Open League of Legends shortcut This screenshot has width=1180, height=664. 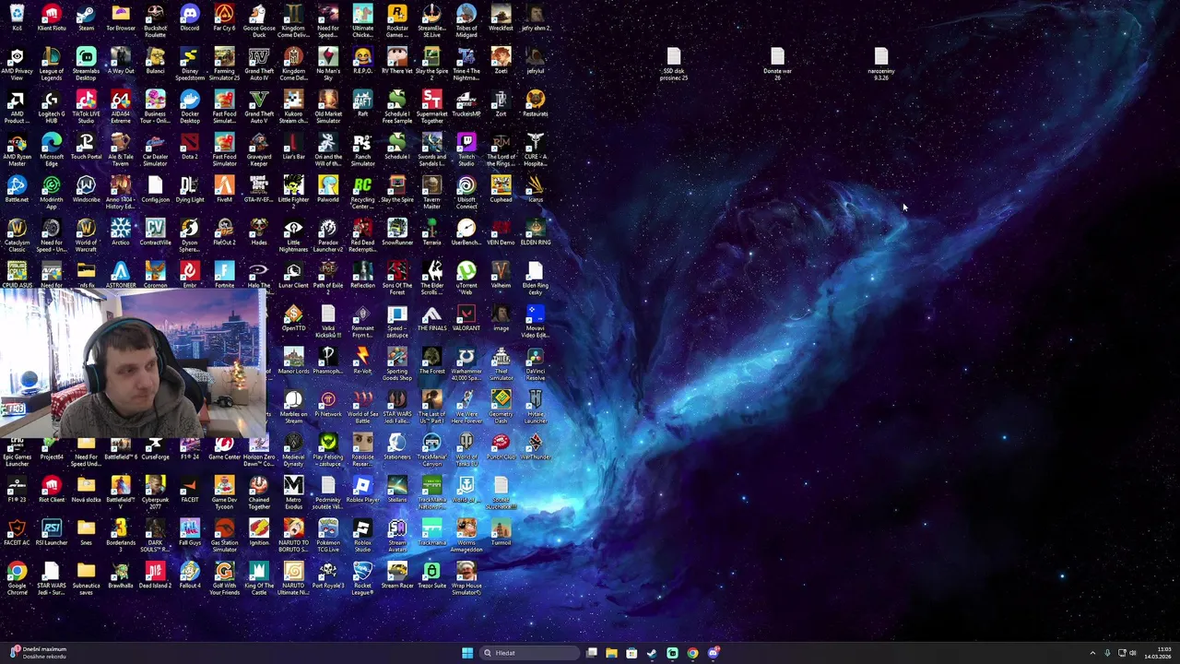(52, 64)
